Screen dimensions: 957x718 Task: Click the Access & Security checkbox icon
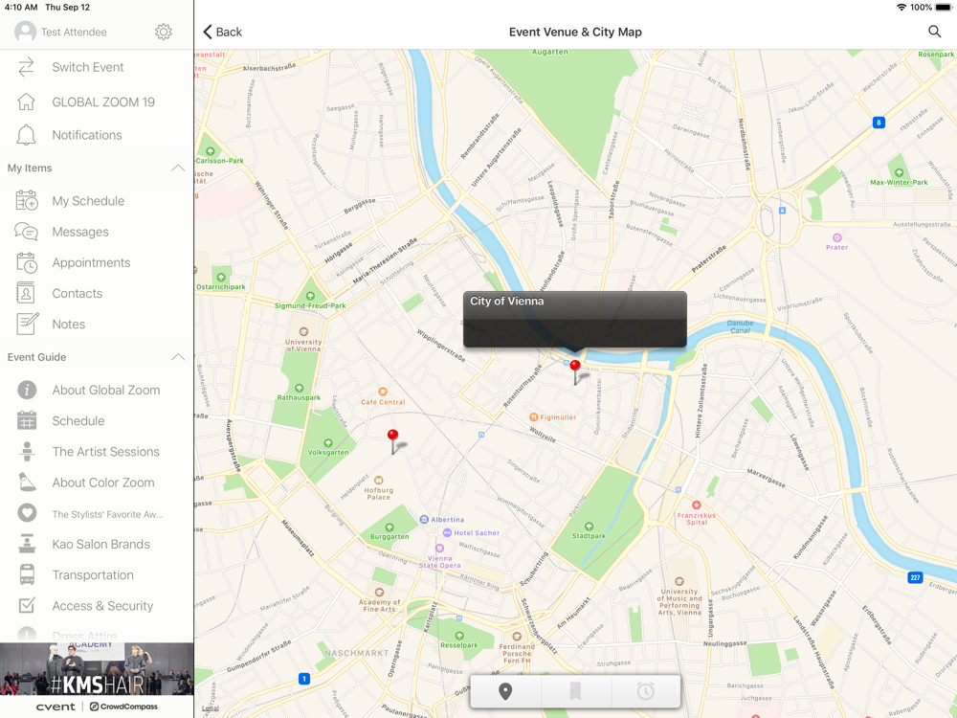(27, 605)
